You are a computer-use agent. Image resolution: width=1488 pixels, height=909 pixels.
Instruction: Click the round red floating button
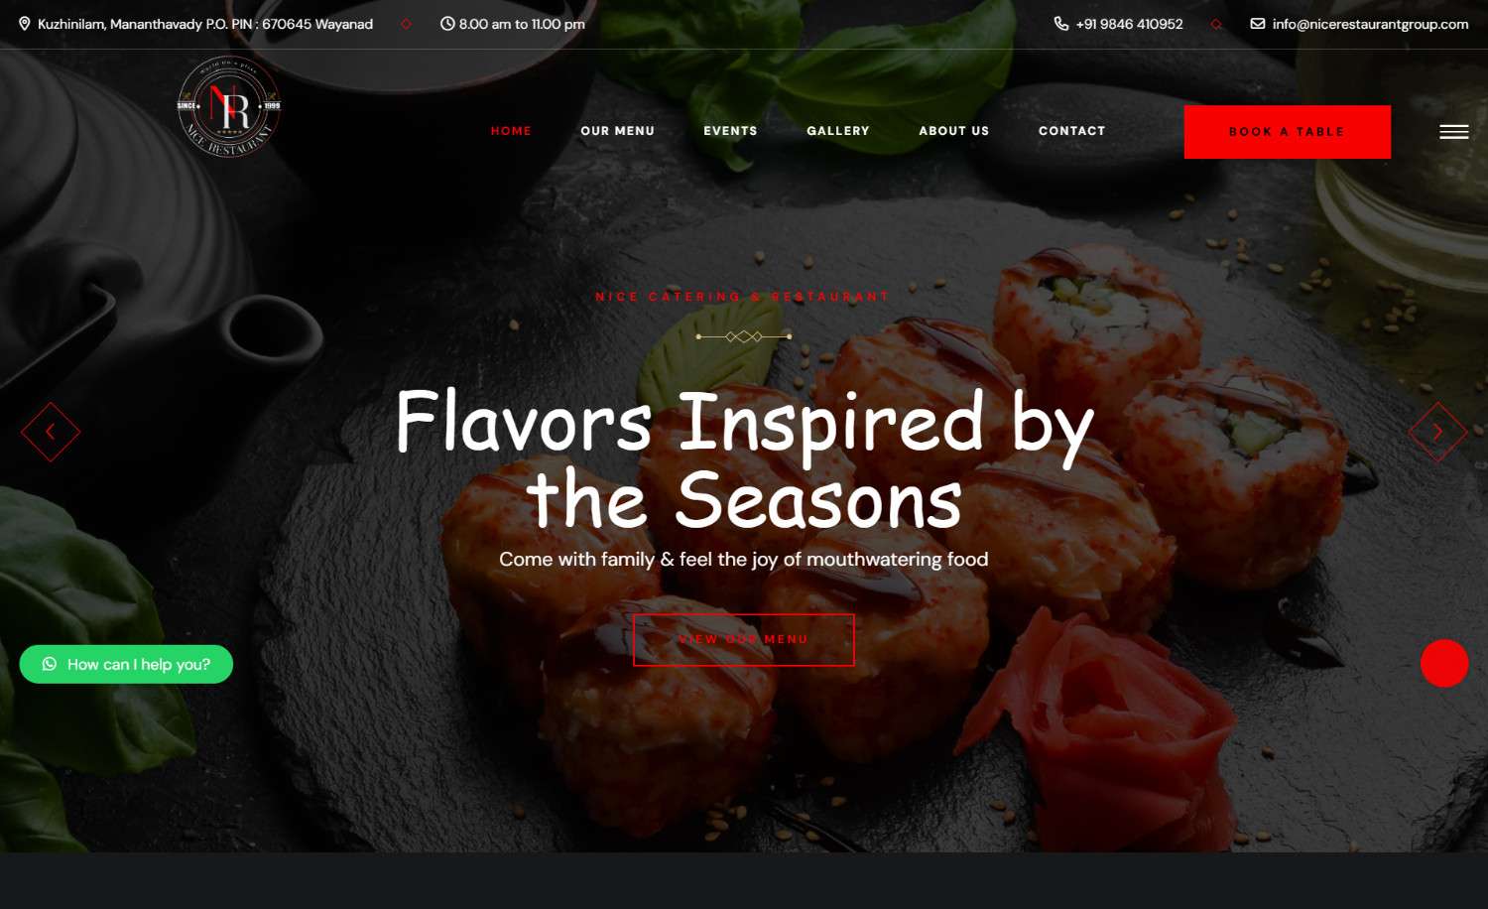point(1444,663)
